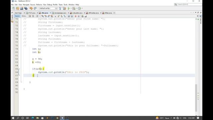Open the Windows Start menu

(13, 118)
